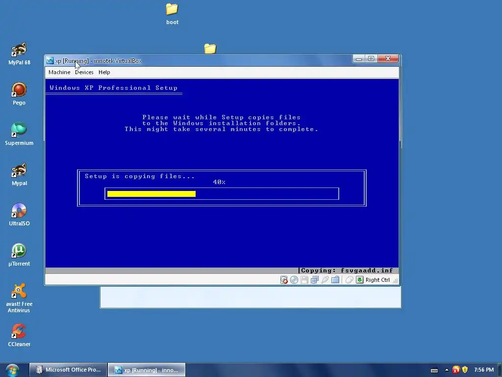502x377 pixels.
Task: Click the USB devices indicator icon
Action: pos(325,280)
